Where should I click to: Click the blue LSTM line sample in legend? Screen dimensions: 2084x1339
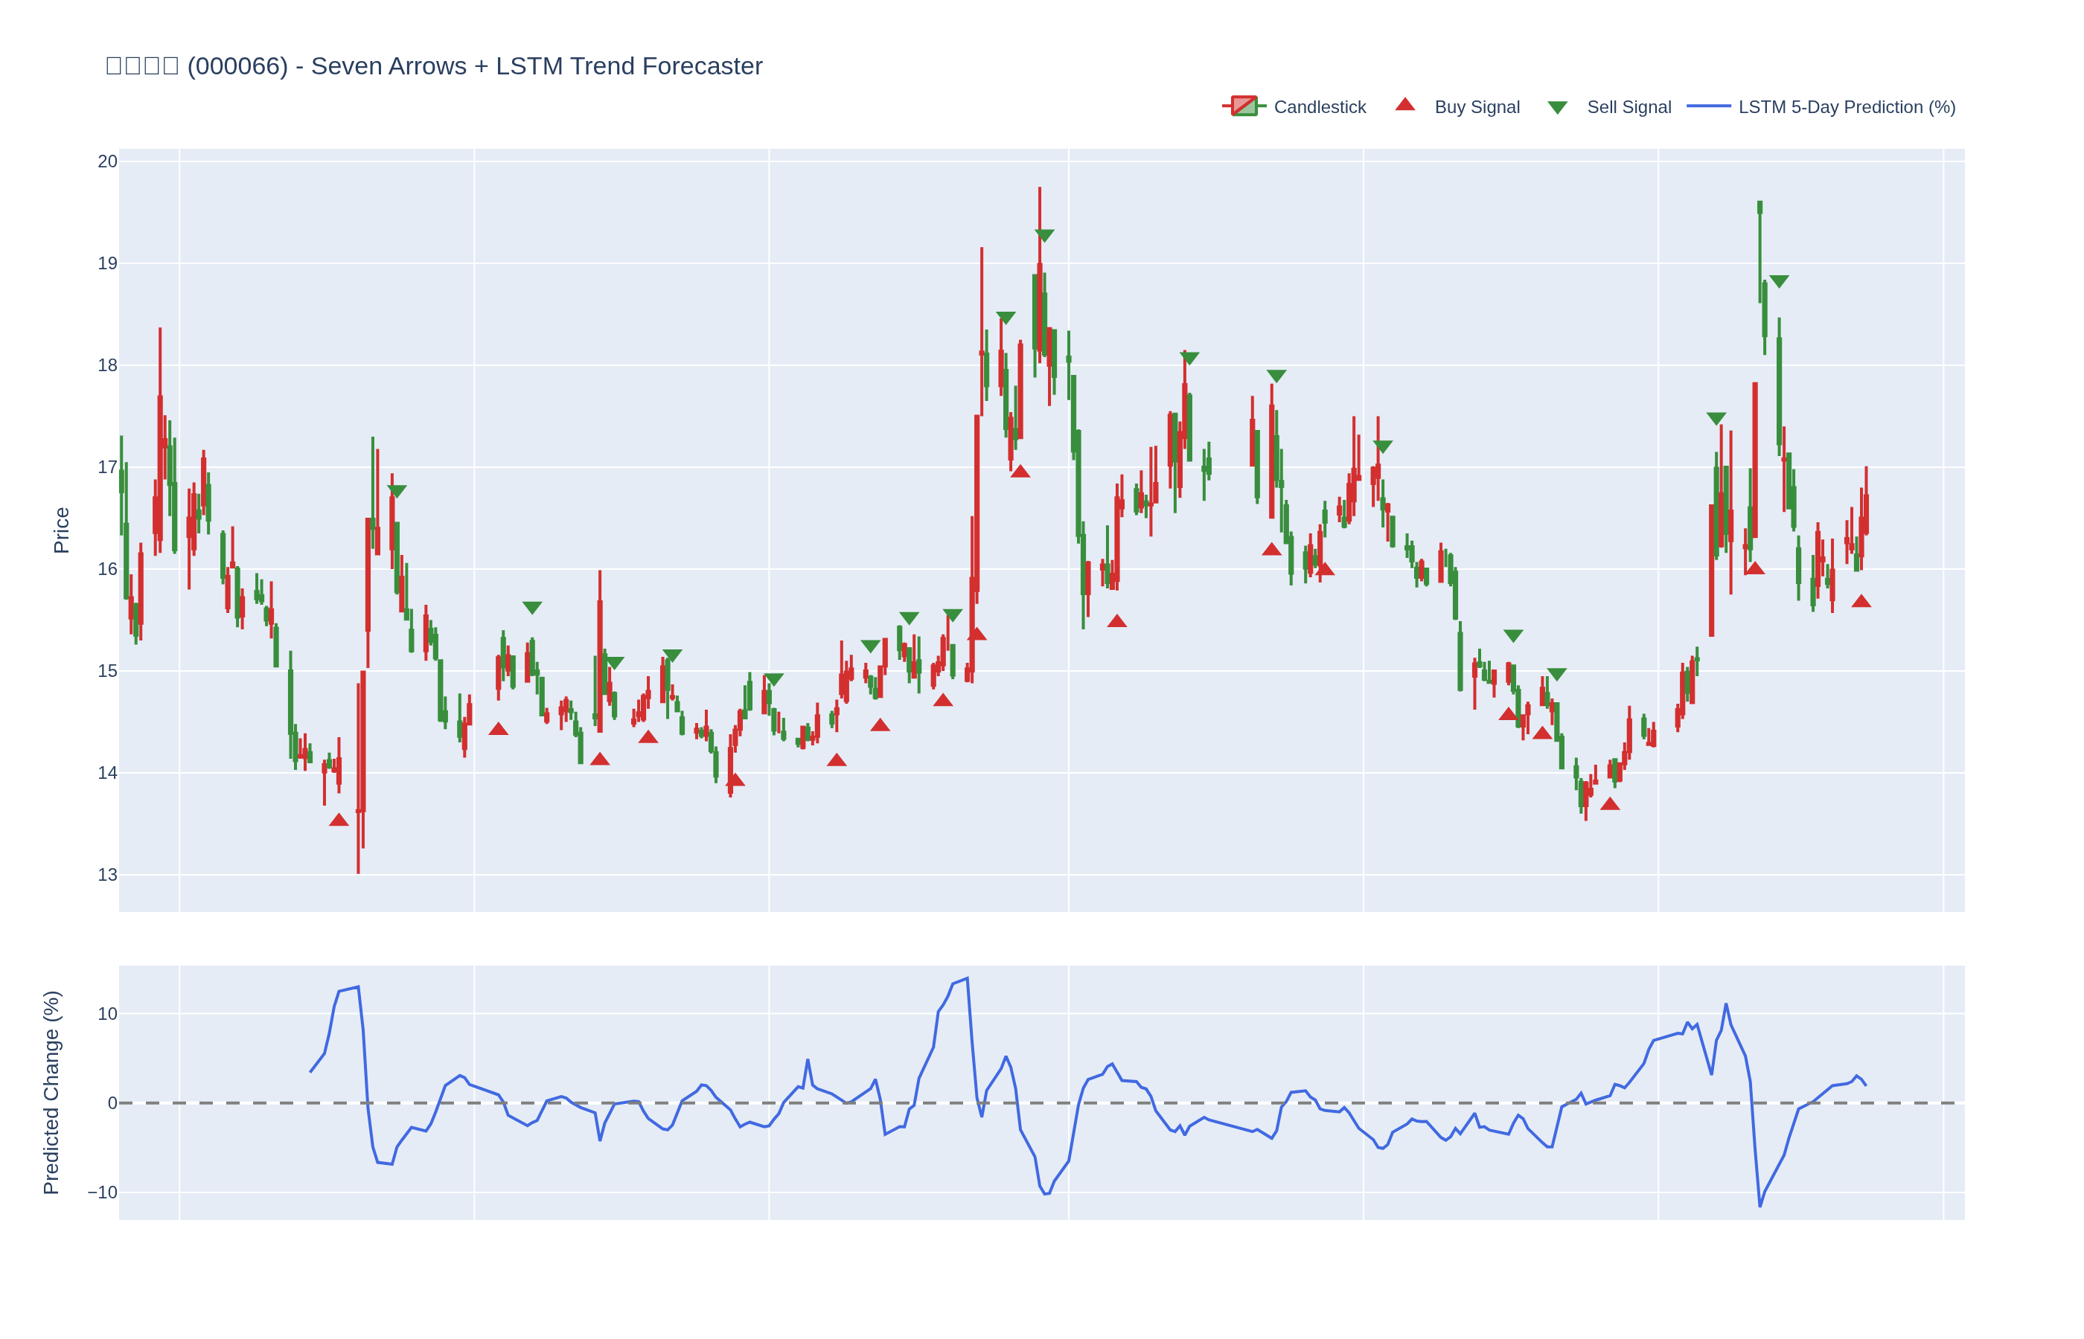point(1707,106)
